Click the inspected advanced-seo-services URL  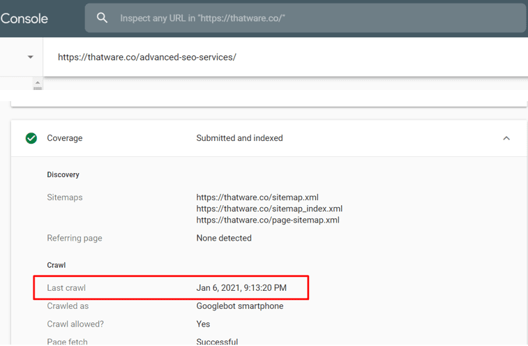pyautogui.click(x=147, y=57)
